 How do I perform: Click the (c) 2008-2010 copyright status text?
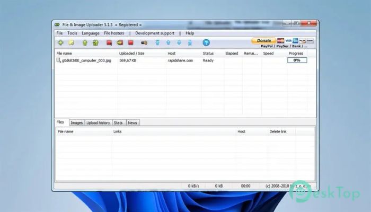[288, 186]
